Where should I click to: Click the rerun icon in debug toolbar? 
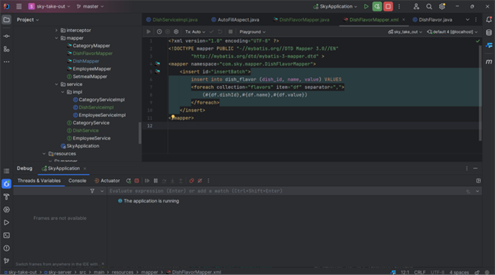click(128, 181)
